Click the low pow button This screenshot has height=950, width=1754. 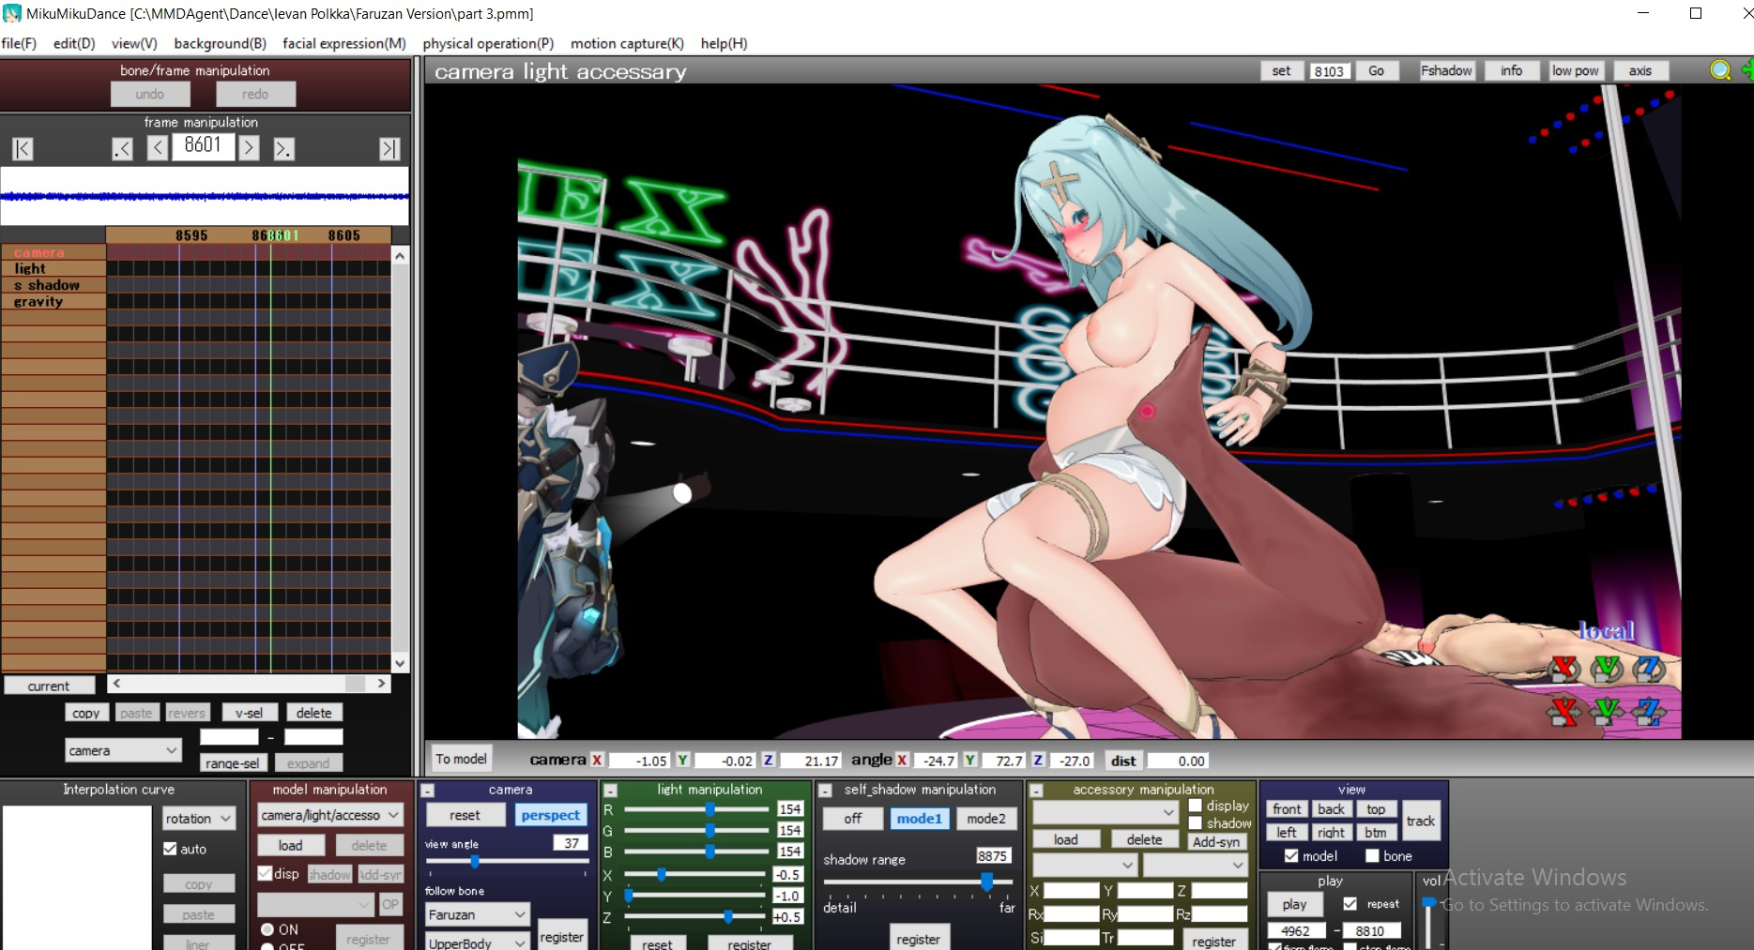1575,70
